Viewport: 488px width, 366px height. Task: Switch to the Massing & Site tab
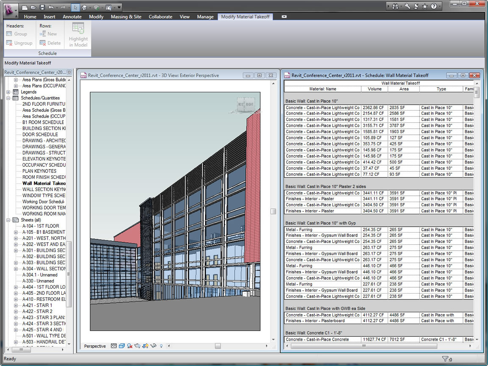[x=126, y=17]
